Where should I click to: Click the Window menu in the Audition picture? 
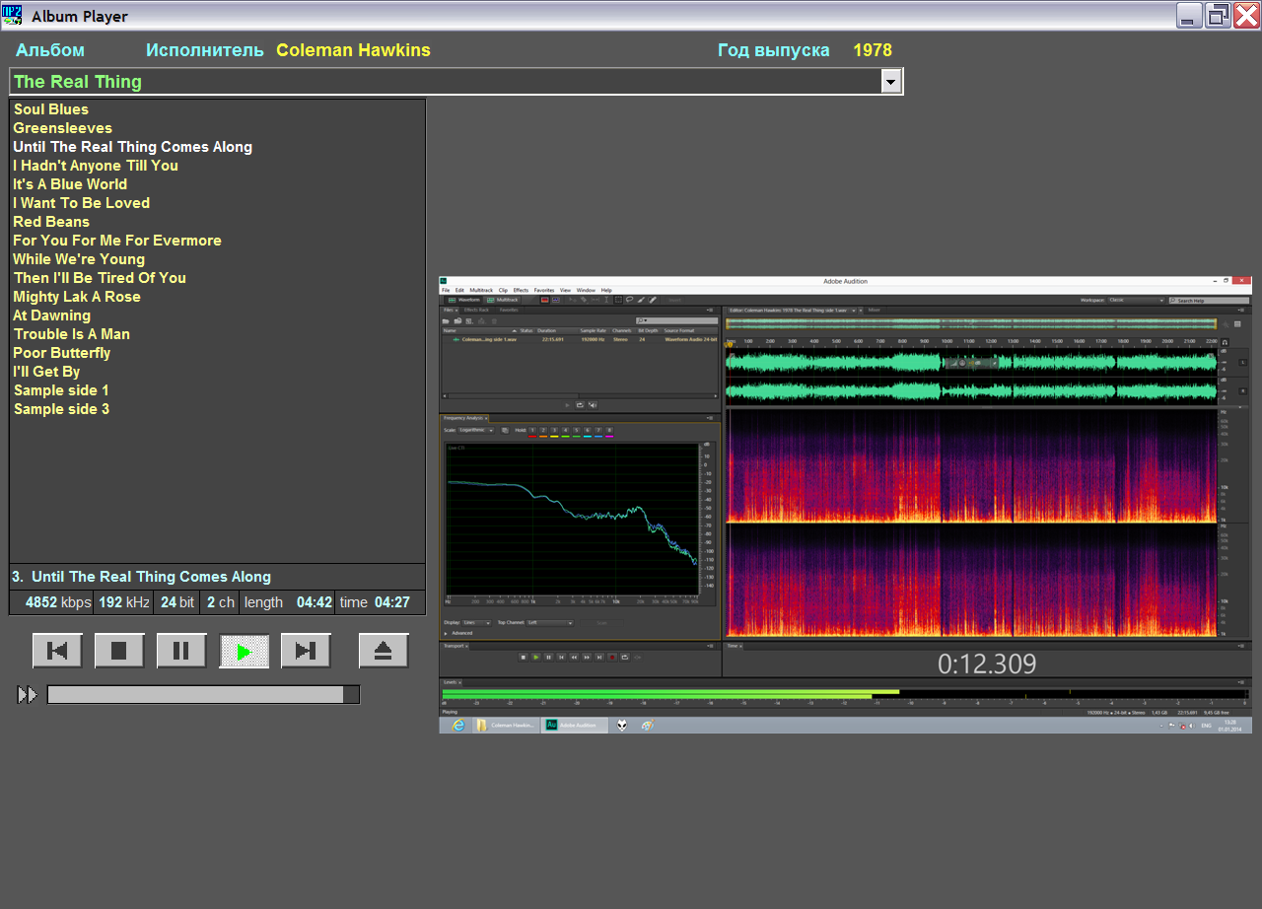pos(586,290)
